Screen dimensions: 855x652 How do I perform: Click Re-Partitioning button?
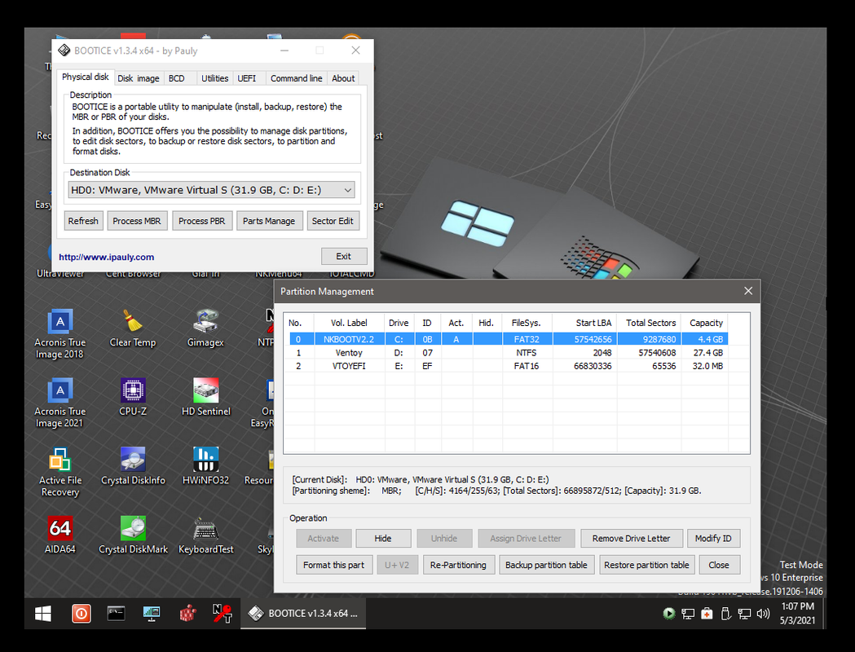tap(458, 566)
